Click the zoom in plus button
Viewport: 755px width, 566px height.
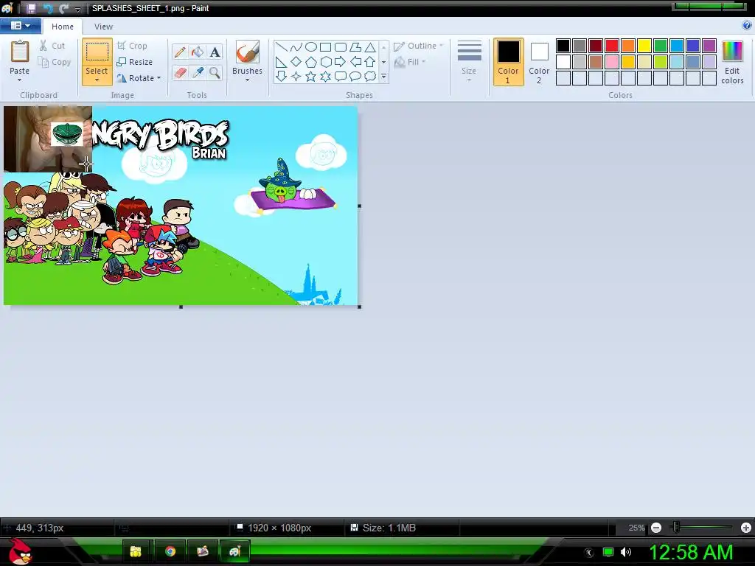pos(746,528)
